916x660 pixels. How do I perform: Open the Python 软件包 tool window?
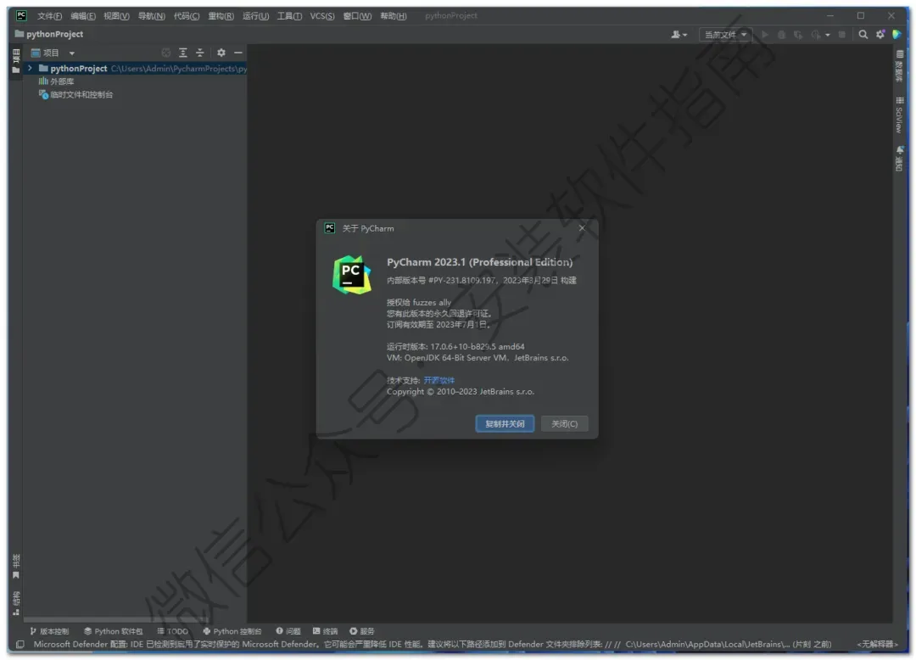114,631
